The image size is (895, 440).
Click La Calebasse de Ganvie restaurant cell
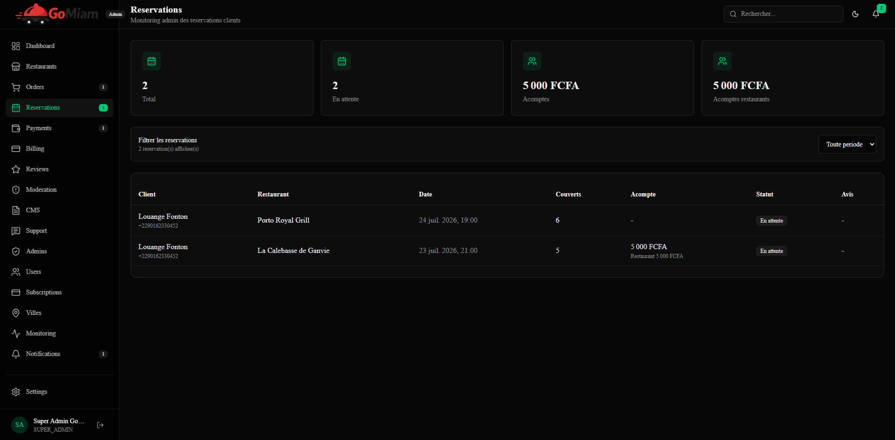pyautogui.click(x=293, y=251)
